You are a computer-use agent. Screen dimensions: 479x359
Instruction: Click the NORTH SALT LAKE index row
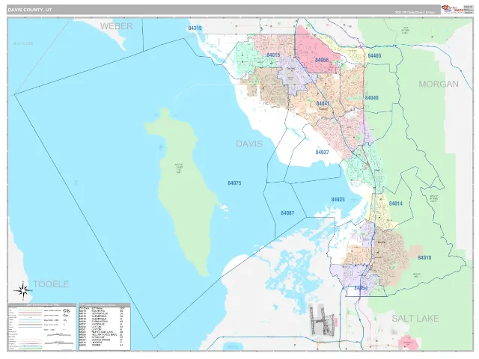101,332
